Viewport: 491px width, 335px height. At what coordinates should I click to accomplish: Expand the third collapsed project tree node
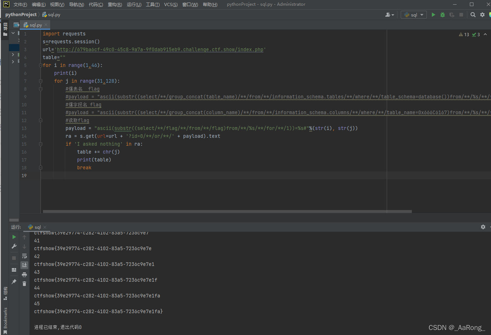coord(13,54)
